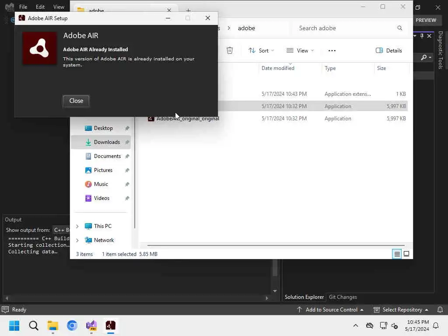Open Documents in the navigation pane
The image size is (448, 336).
[107, 156]
